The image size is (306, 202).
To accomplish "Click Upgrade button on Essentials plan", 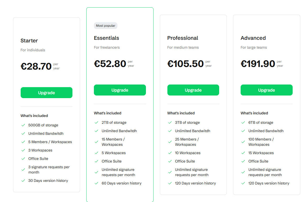I will (x=120, y=90).
